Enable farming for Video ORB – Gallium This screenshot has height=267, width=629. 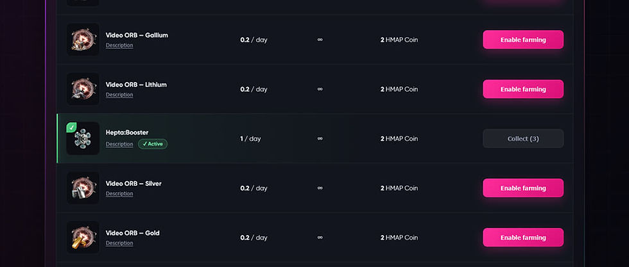pyautogui.click(x=523, y=40)
